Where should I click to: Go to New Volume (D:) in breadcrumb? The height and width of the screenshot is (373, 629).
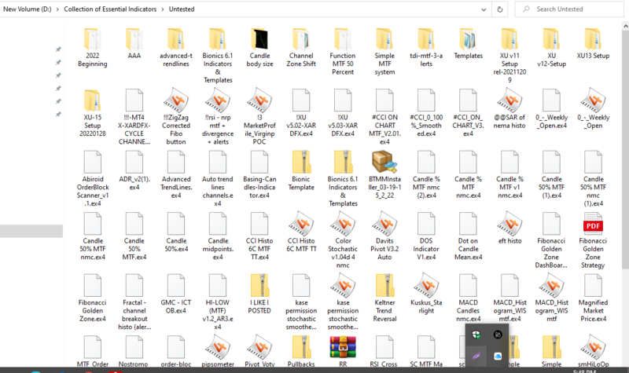click(28, 9)
